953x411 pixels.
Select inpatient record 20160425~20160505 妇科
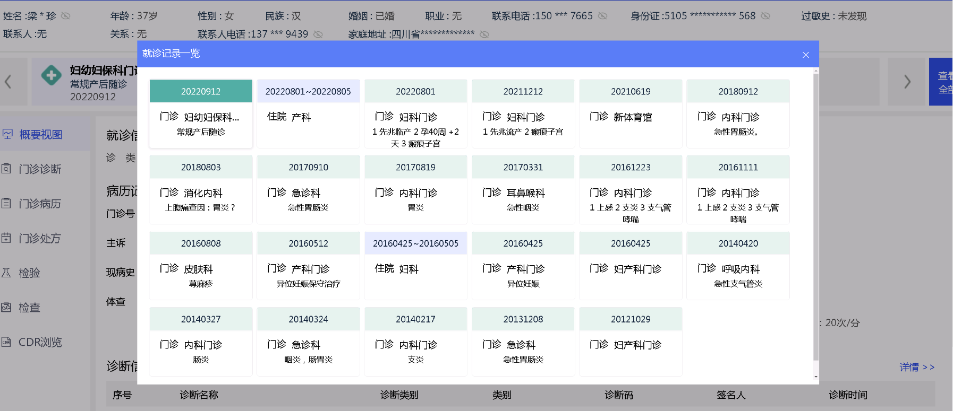(415, 266)
